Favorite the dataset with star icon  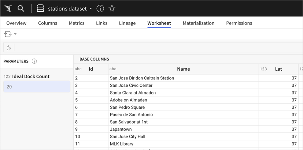(112, 8)
